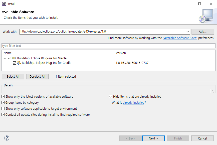Click Deselect All

coord(37,76)
